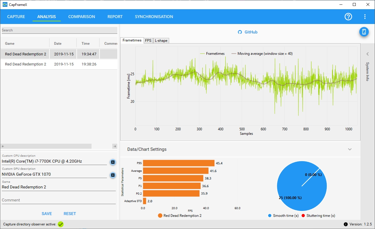Image resolution: width=375 pixels, height=229 pixels.
Task: Switch to the COMPARISON tab
Action: (x=82, y=17)
